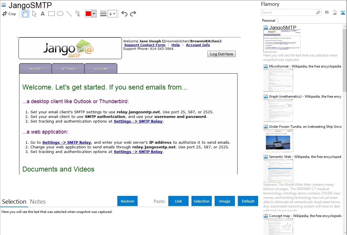Click the icon beside Microformat title

coord(266,66)
